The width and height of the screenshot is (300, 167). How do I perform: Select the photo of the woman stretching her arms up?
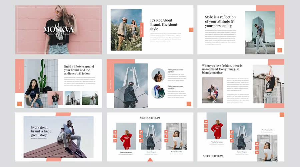[x=268, y=84]
